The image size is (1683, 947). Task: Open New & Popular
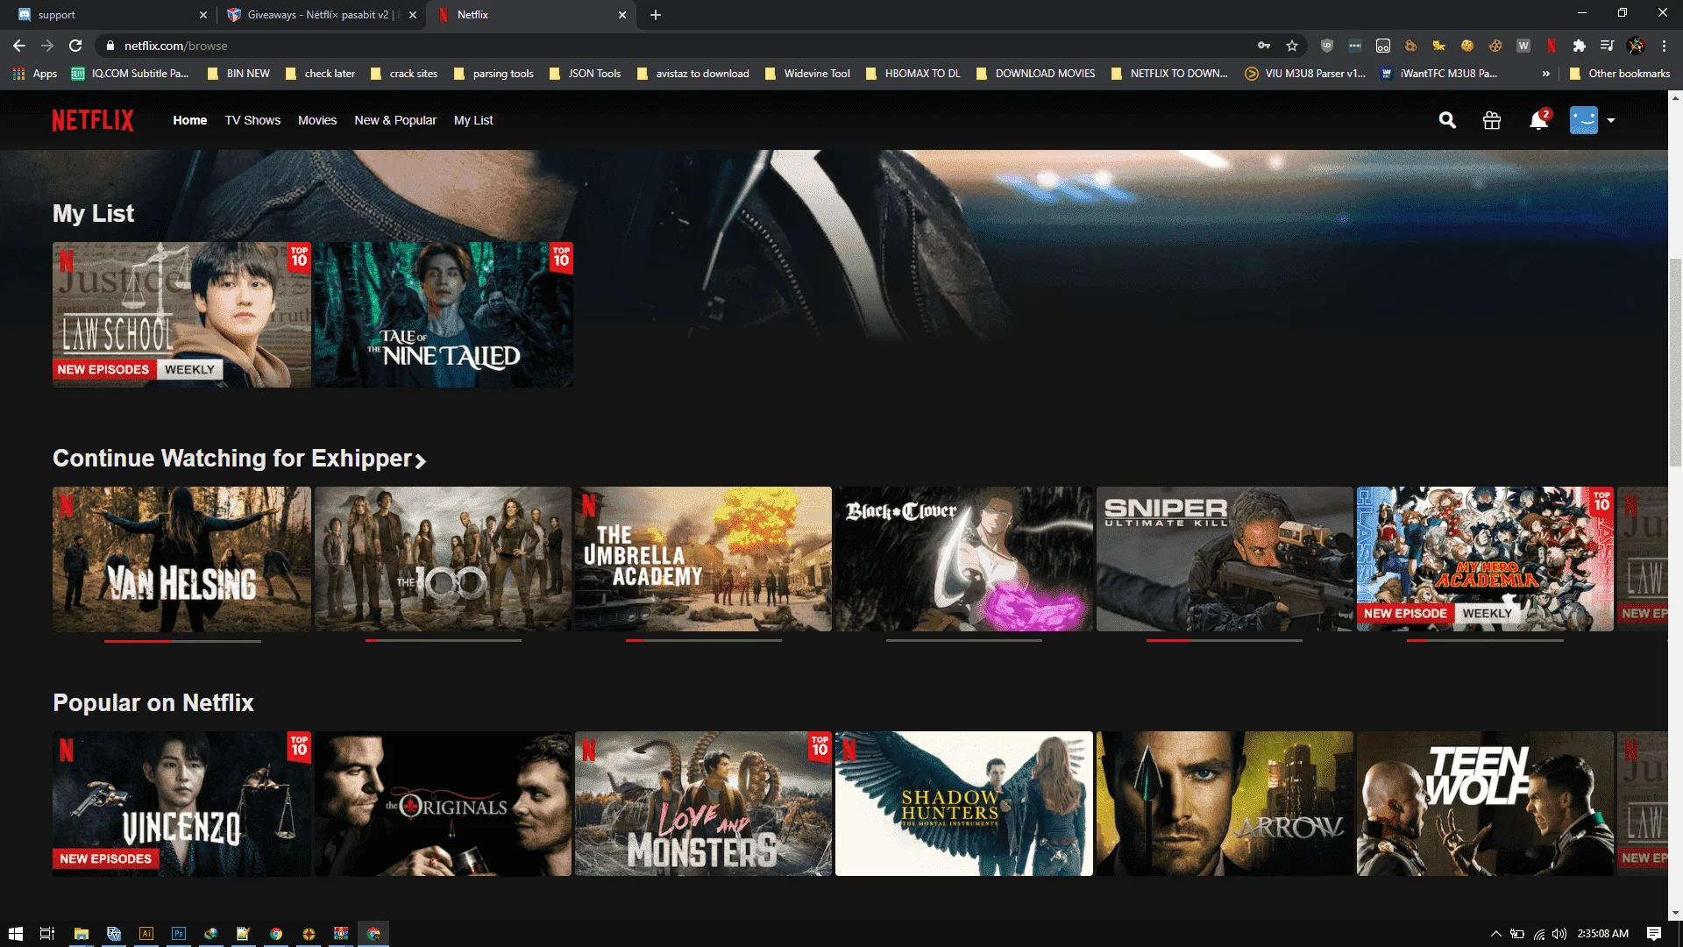click(395, 120)
